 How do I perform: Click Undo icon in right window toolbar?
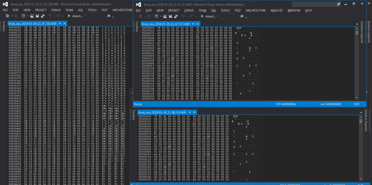click(x=183, y=16)
